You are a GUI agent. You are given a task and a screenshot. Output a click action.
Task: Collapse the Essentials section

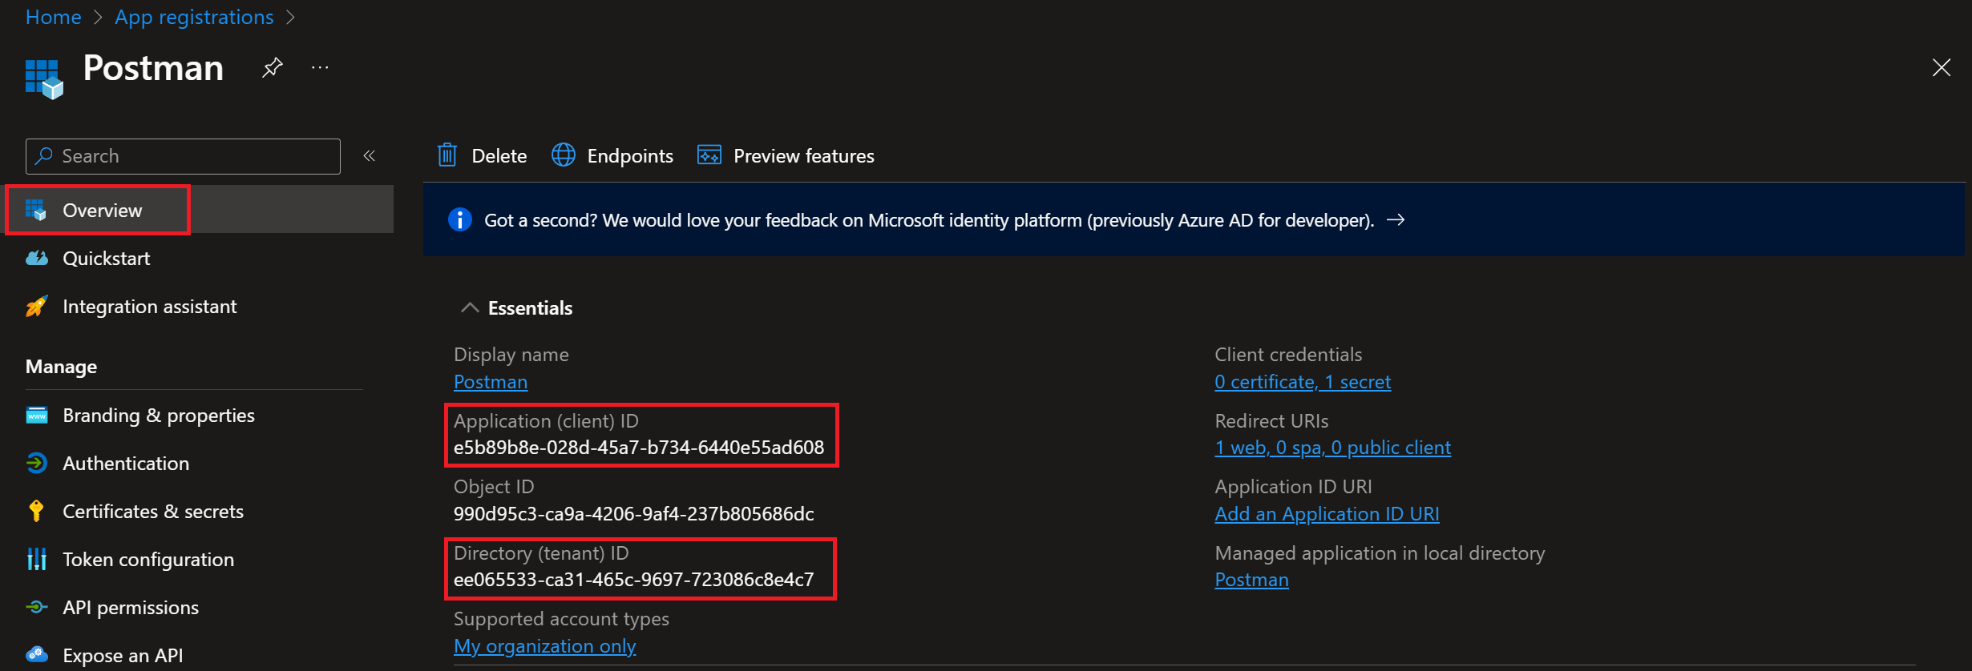click(x=470, y=307)
